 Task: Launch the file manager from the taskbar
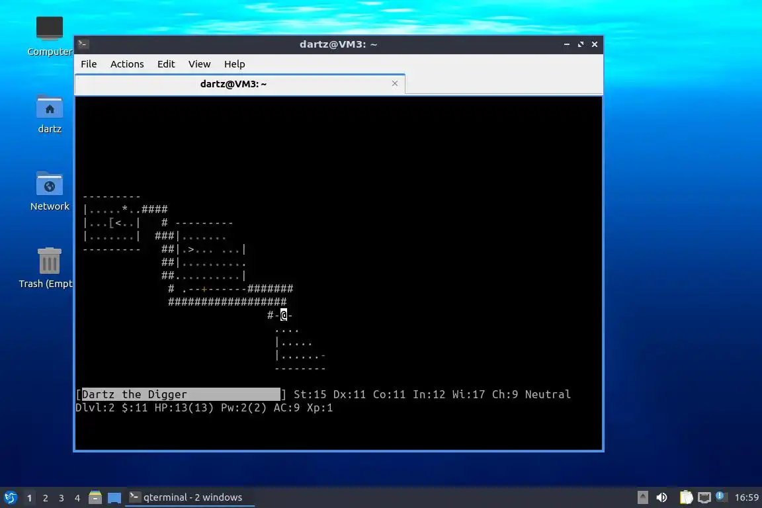point(95,497)
